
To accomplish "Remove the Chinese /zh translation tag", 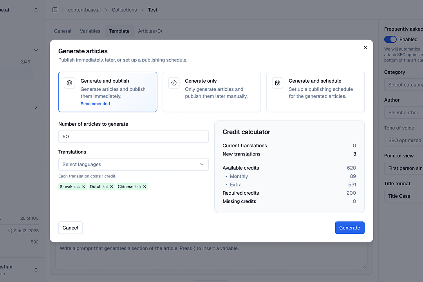I will coord(145,186).
